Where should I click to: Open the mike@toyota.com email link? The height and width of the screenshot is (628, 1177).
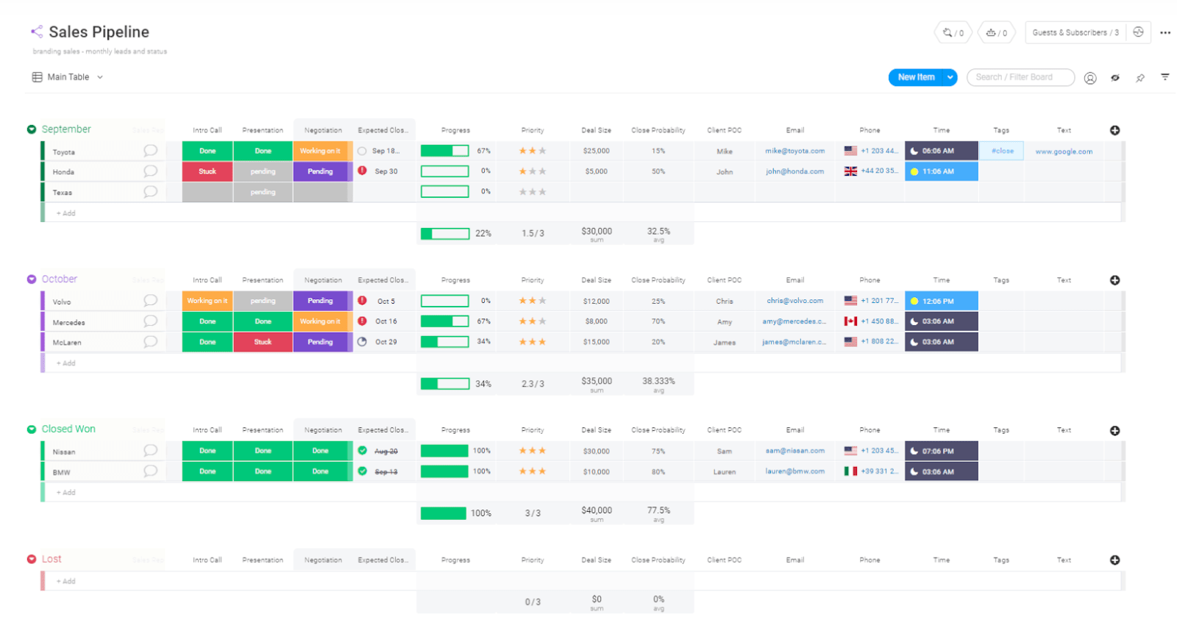[794, 151]
